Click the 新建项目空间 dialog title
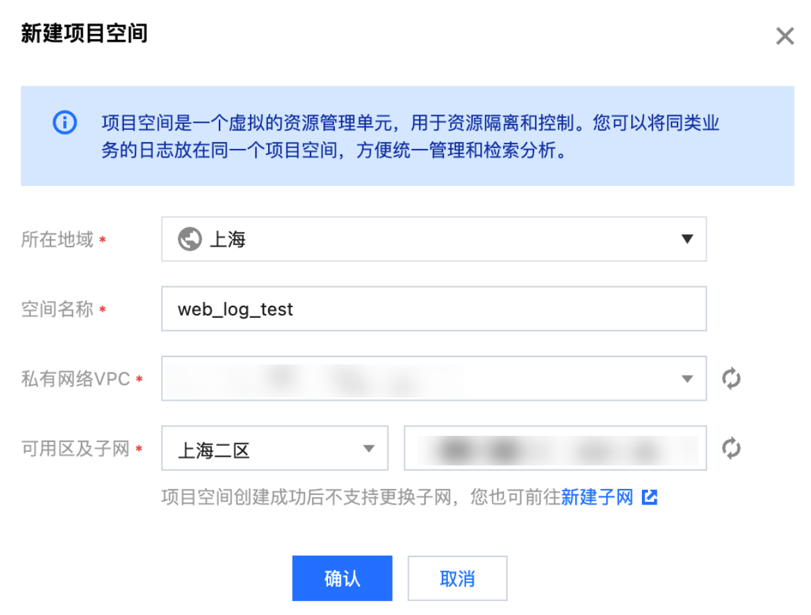 pyautogui.click(x=84, y=34)
